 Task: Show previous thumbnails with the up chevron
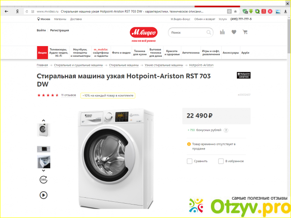tap(43, 120)
